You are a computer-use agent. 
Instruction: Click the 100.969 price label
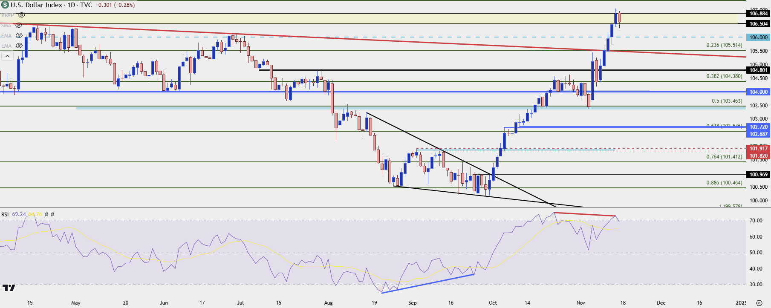759,175
